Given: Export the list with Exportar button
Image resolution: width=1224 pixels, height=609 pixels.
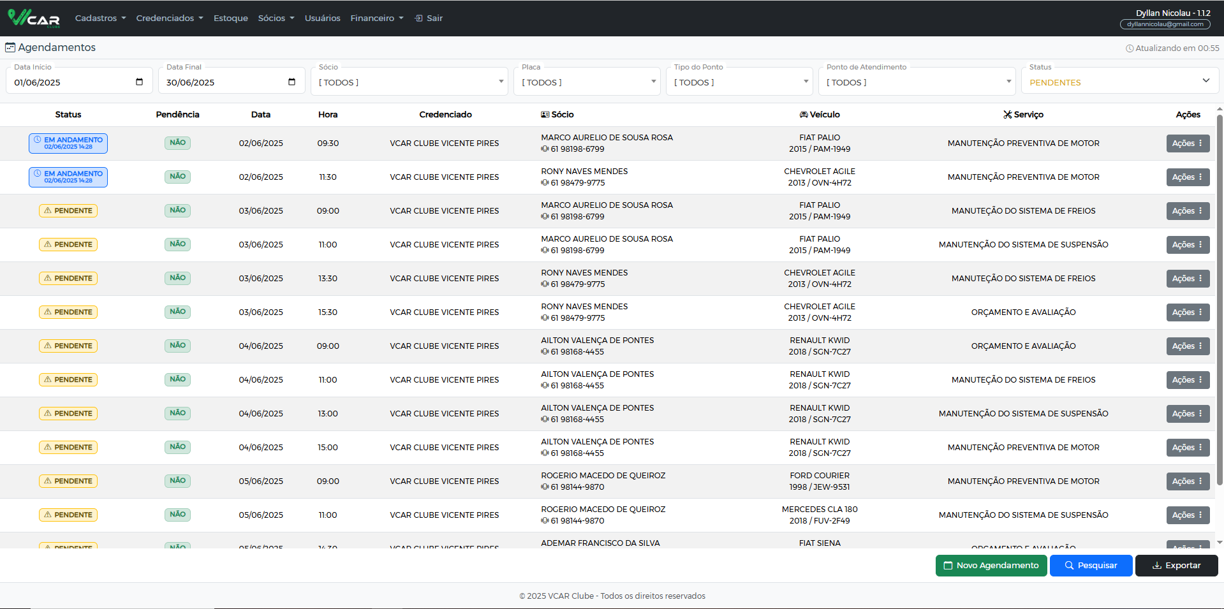Looking at the screenshot, I should (1176, 566).
